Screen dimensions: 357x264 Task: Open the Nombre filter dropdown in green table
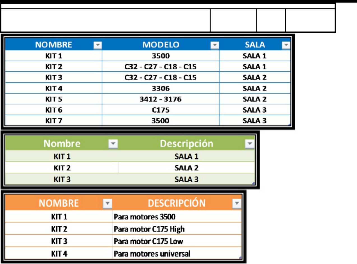[x=113, y=144]
